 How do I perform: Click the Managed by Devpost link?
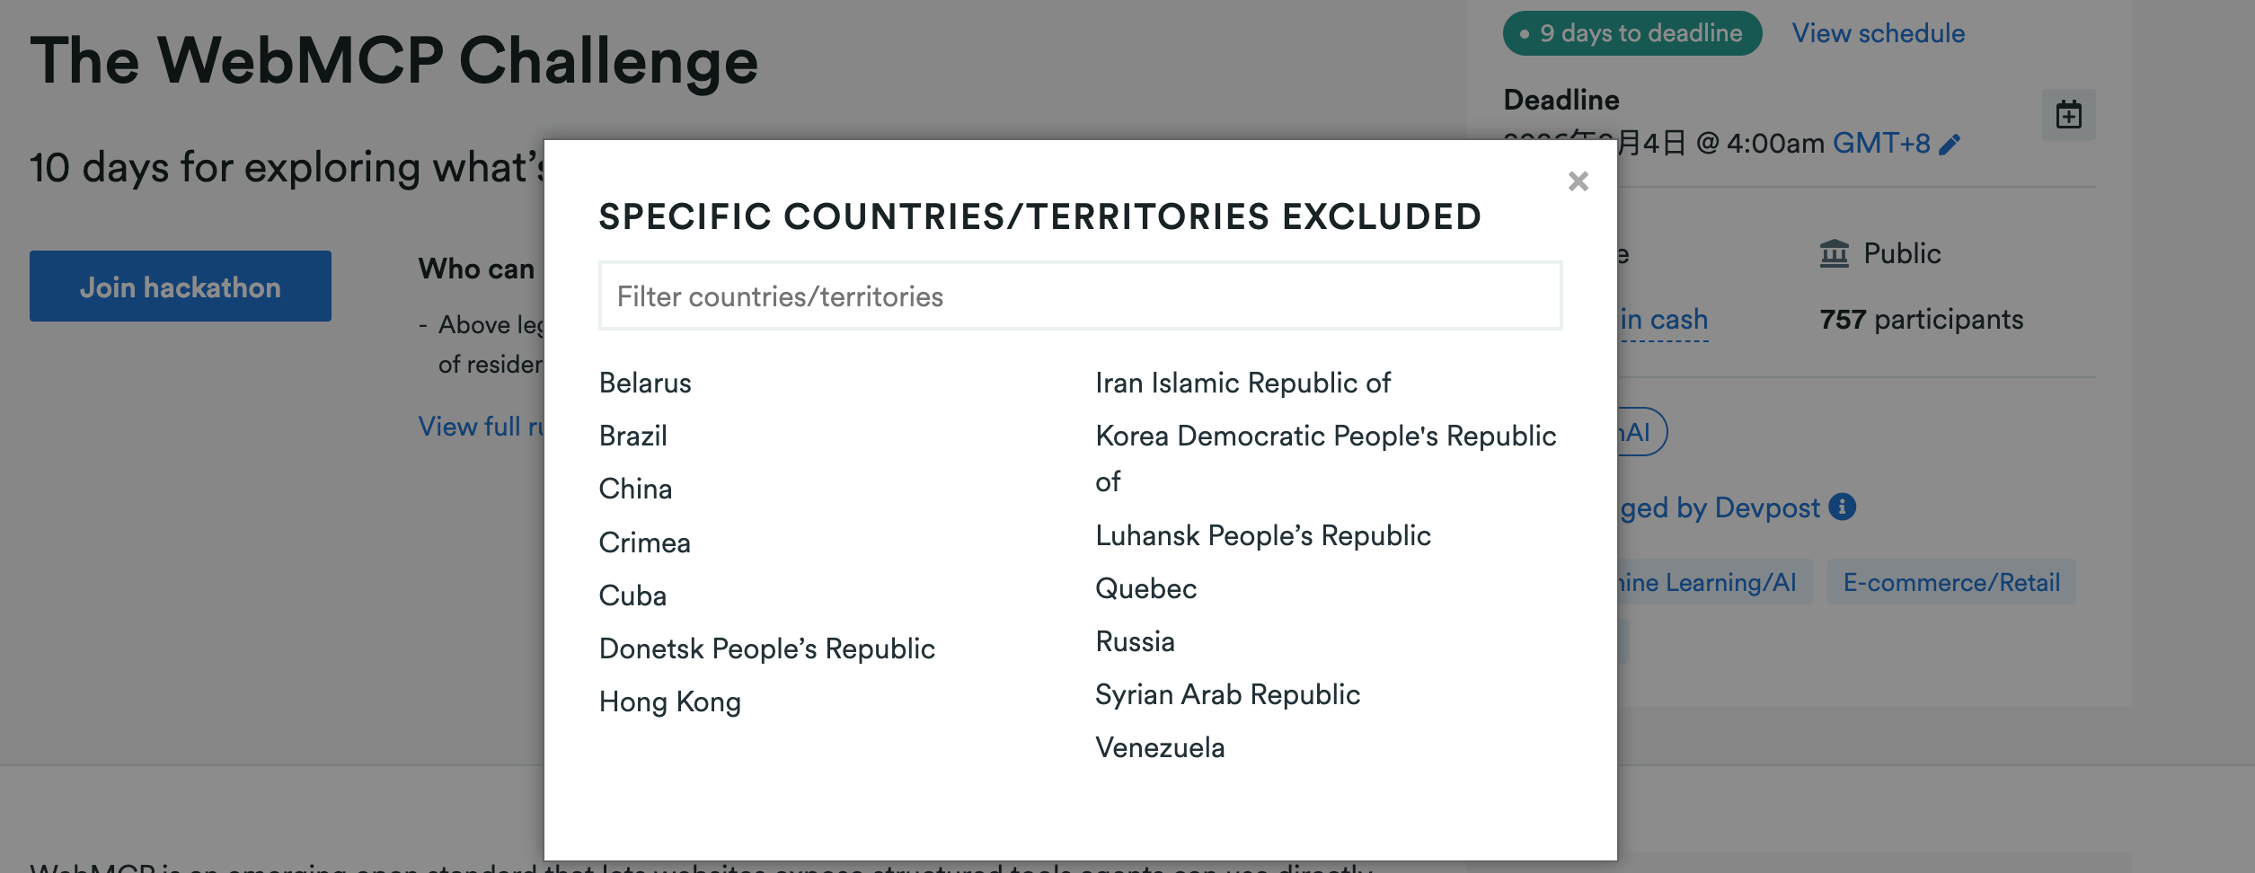coord(1720,508)
